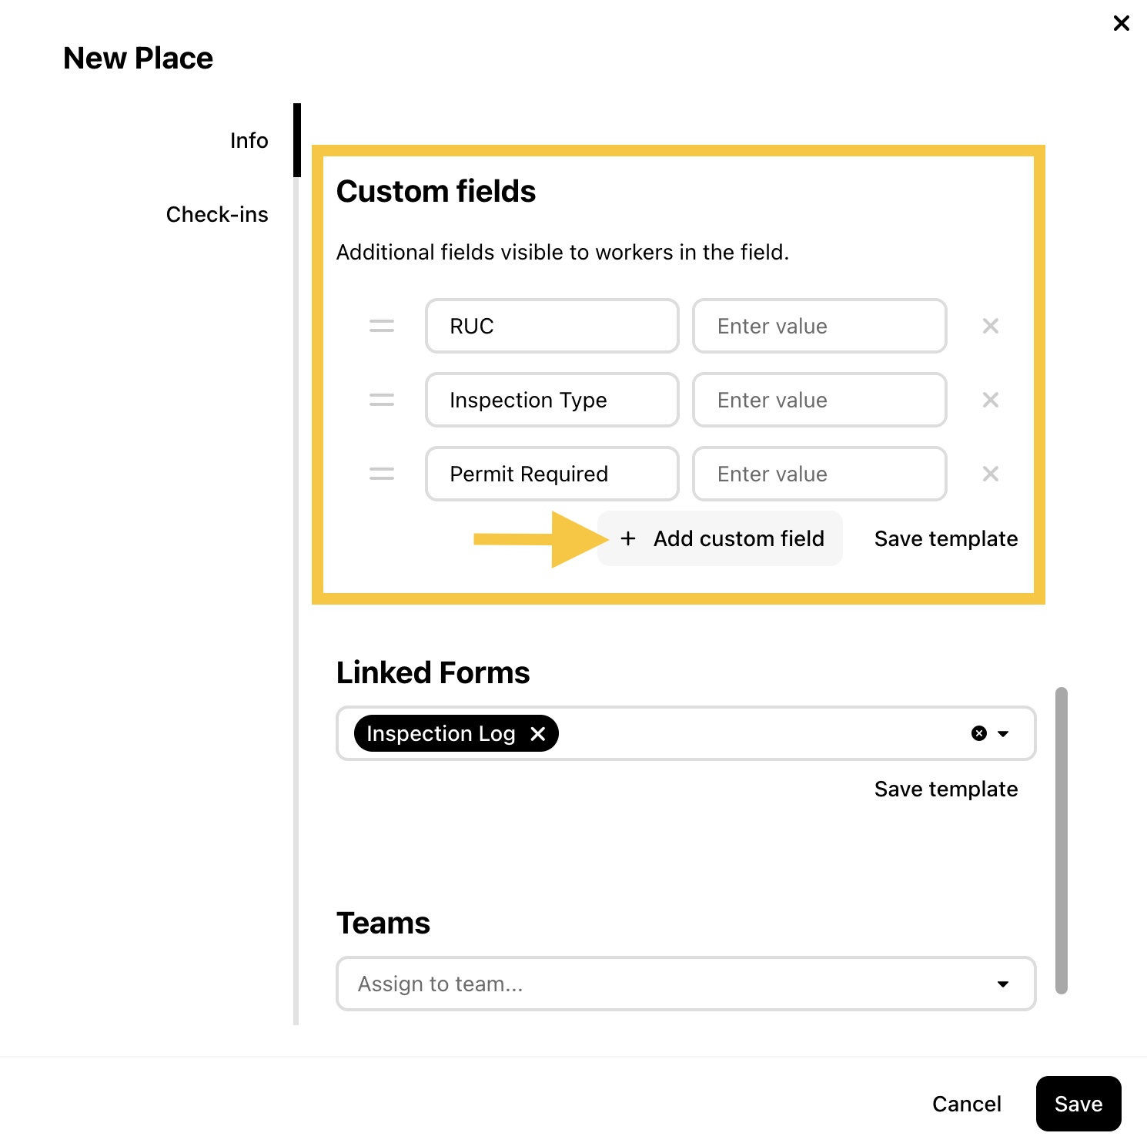Image resolution: width=1147 pixels, height=1143 pixels.
Task: Expand the Linked Forms dropdown arrow
Action: pyautogui.click(x=1003, y=733)
